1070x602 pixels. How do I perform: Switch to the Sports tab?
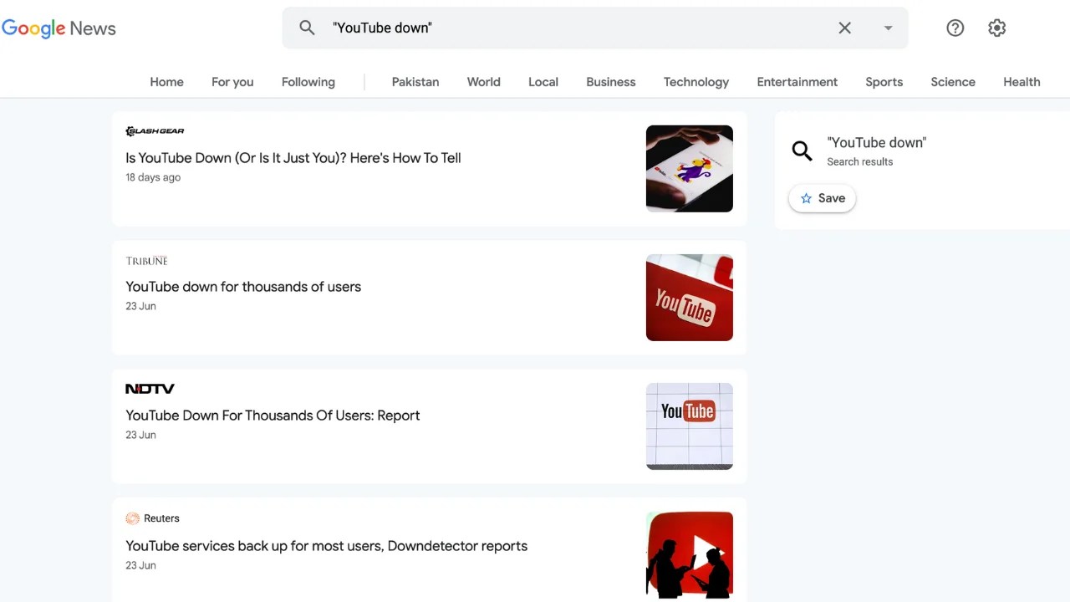click(x=884, y=82)
